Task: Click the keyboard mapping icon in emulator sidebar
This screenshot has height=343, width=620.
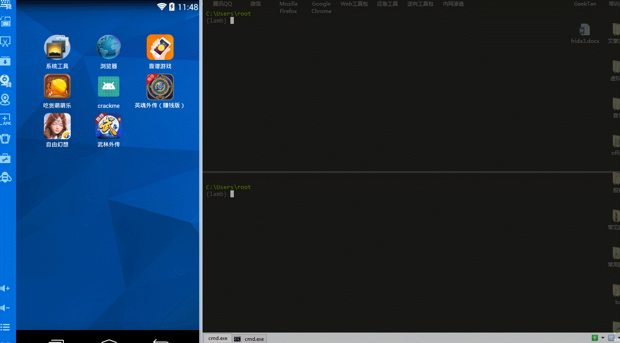Action: point(5,3)
